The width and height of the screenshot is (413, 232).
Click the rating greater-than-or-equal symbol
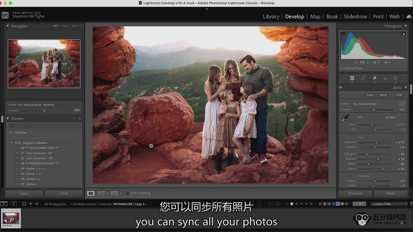(287, 204)
